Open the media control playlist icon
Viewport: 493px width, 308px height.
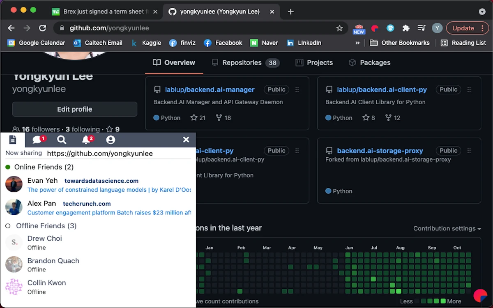point(422,28)
